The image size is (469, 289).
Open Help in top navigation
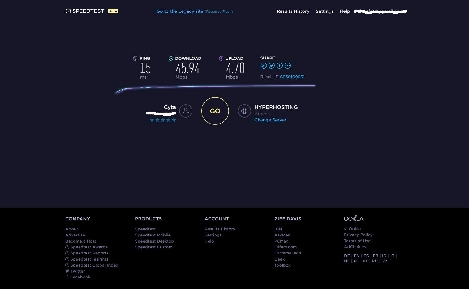click(x=345, y=11)
